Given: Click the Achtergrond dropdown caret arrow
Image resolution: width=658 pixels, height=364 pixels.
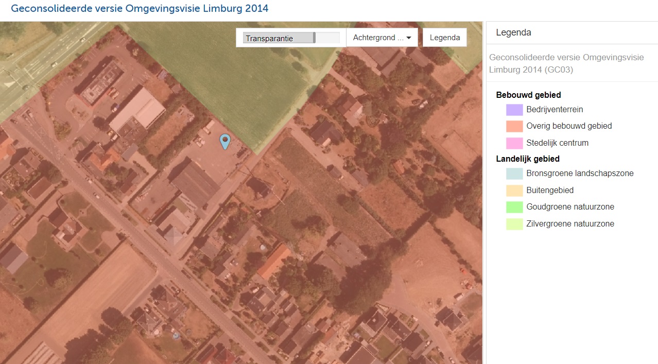Looking at the screenshot, I should pyautogui.click(x=408, y=38).
